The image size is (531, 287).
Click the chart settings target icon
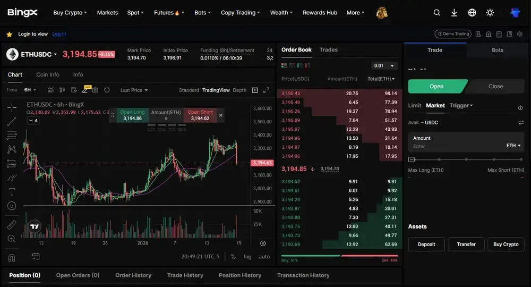pyautogui.click(x=263, y=243)
